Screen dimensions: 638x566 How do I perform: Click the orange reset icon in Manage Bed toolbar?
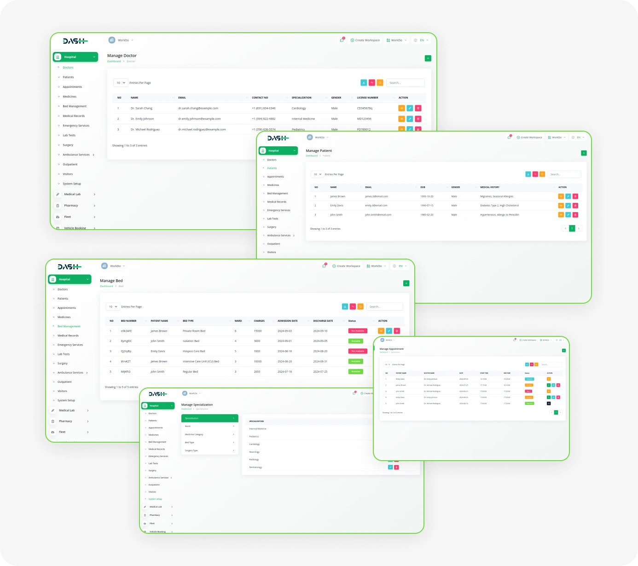coord(360,306)
